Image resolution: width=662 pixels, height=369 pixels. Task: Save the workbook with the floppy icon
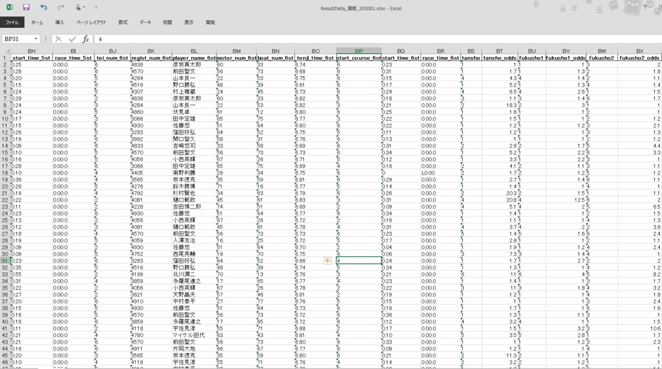26,8
